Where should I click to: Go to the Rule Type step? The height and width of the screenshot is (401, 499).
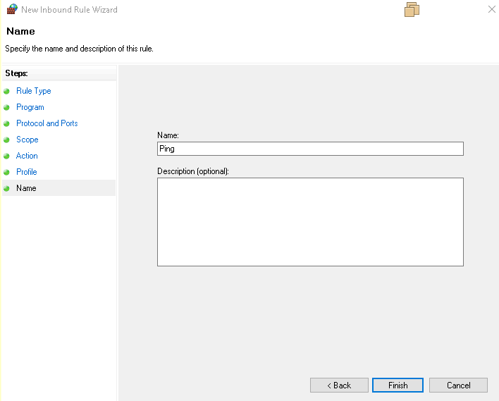(x=34, y=91)
